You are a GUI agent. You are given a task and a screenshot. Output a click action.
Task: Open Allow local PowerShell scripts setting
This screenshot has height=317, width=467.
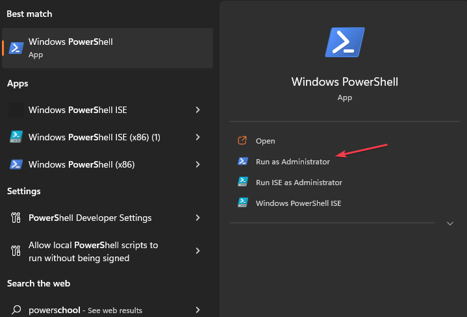tap(108, 251)
